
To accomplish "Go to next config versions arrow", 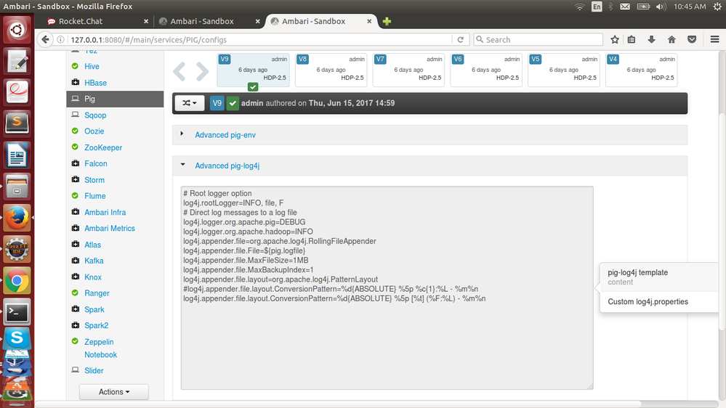I will coord(202,71).
